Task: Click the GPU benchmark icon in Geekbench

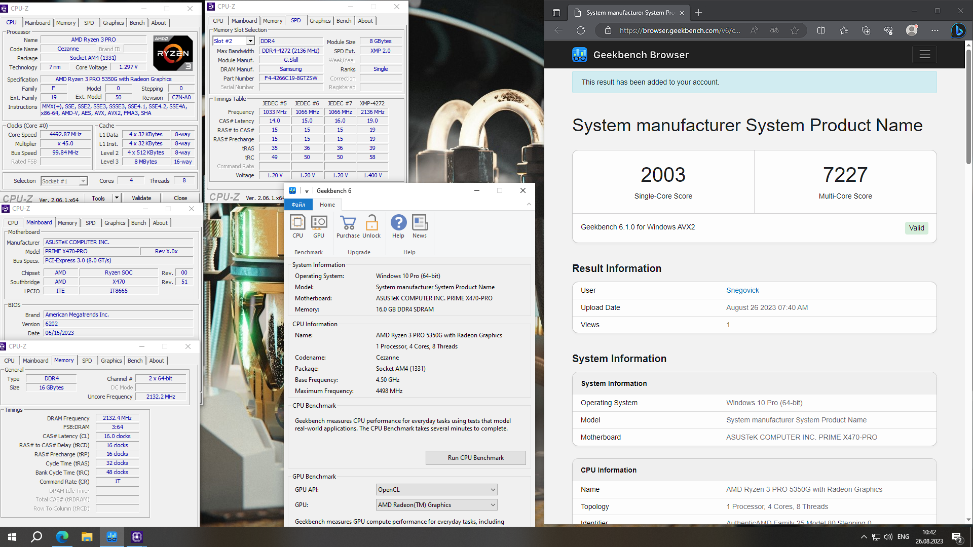Action: click(x=319, y=226)
